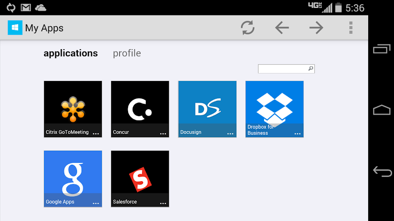Viewport: 394px width, 221px height.
Task: Open the Concur tile's ellipsis menu
Action: click(163, 134)
